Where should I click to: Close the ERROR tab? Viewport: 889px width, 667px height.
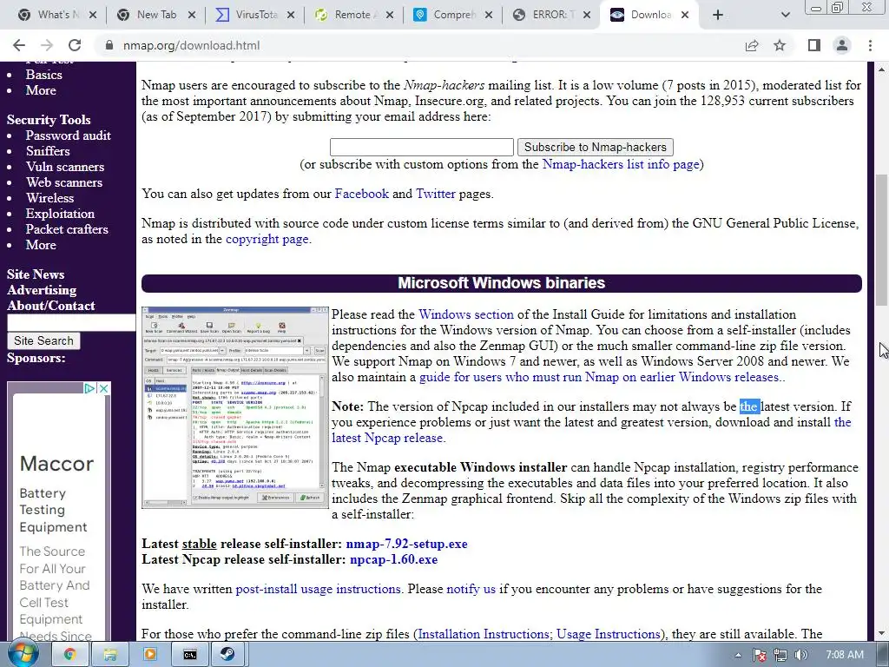click(588, 15)
